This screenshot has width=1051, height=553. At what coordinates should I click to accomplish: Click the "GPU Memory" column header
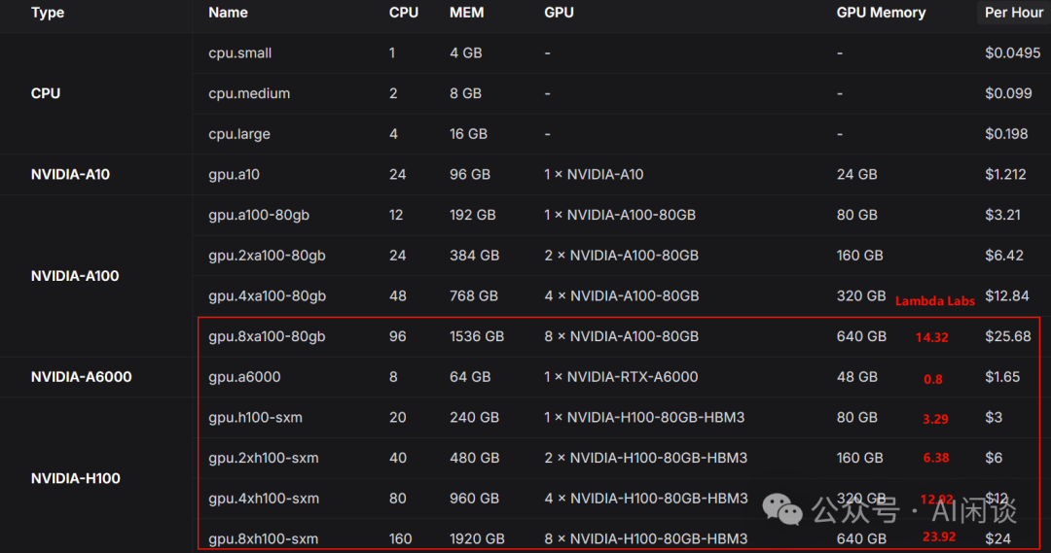point(881,13)
